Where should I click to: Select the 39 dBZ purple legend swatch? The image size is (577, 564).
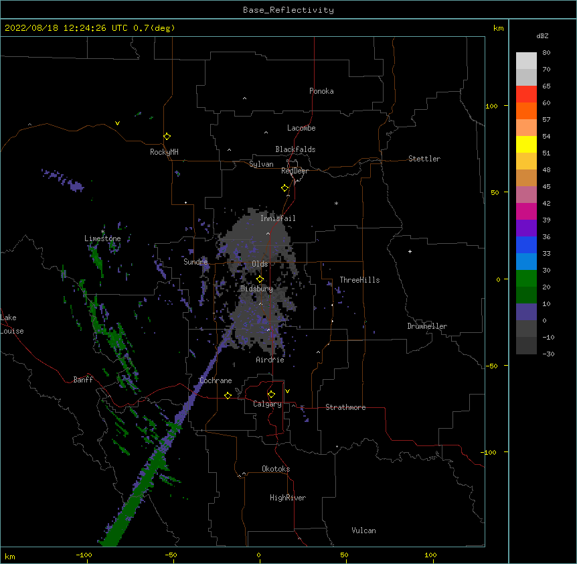[526, 228]
